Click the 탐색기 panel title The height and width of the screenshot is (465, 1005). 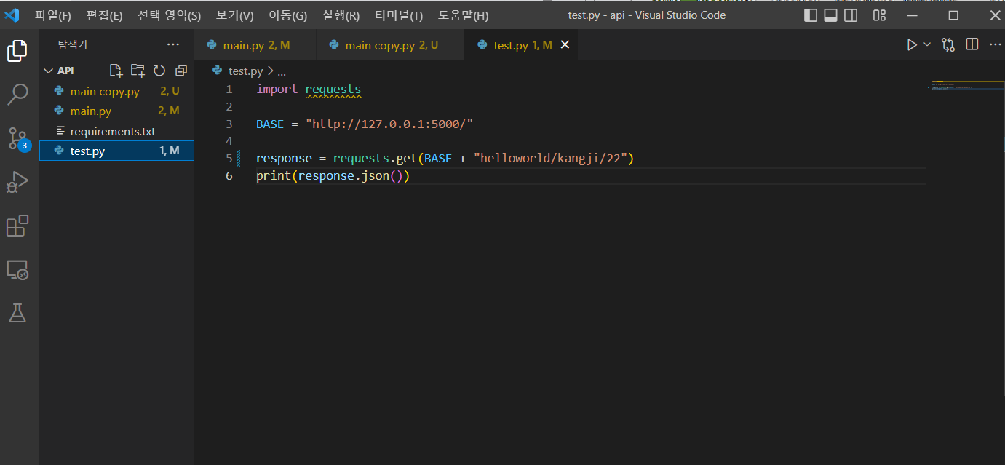(73, 45)
